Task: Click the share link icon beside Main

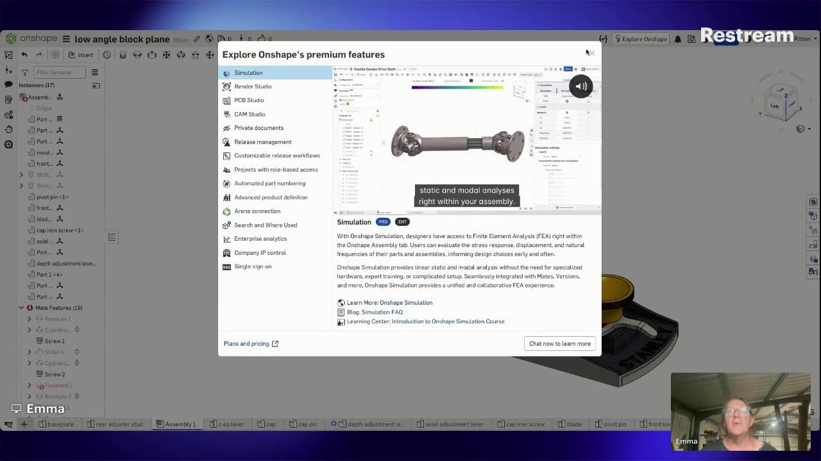Action: 197,39
